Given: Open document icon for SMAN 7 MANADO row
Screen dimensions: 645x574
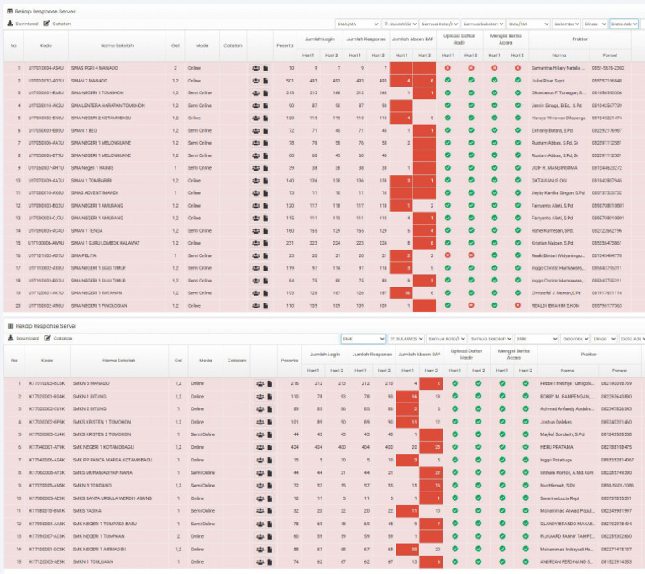Looking at the screenshot, I should tap(265, 81).
